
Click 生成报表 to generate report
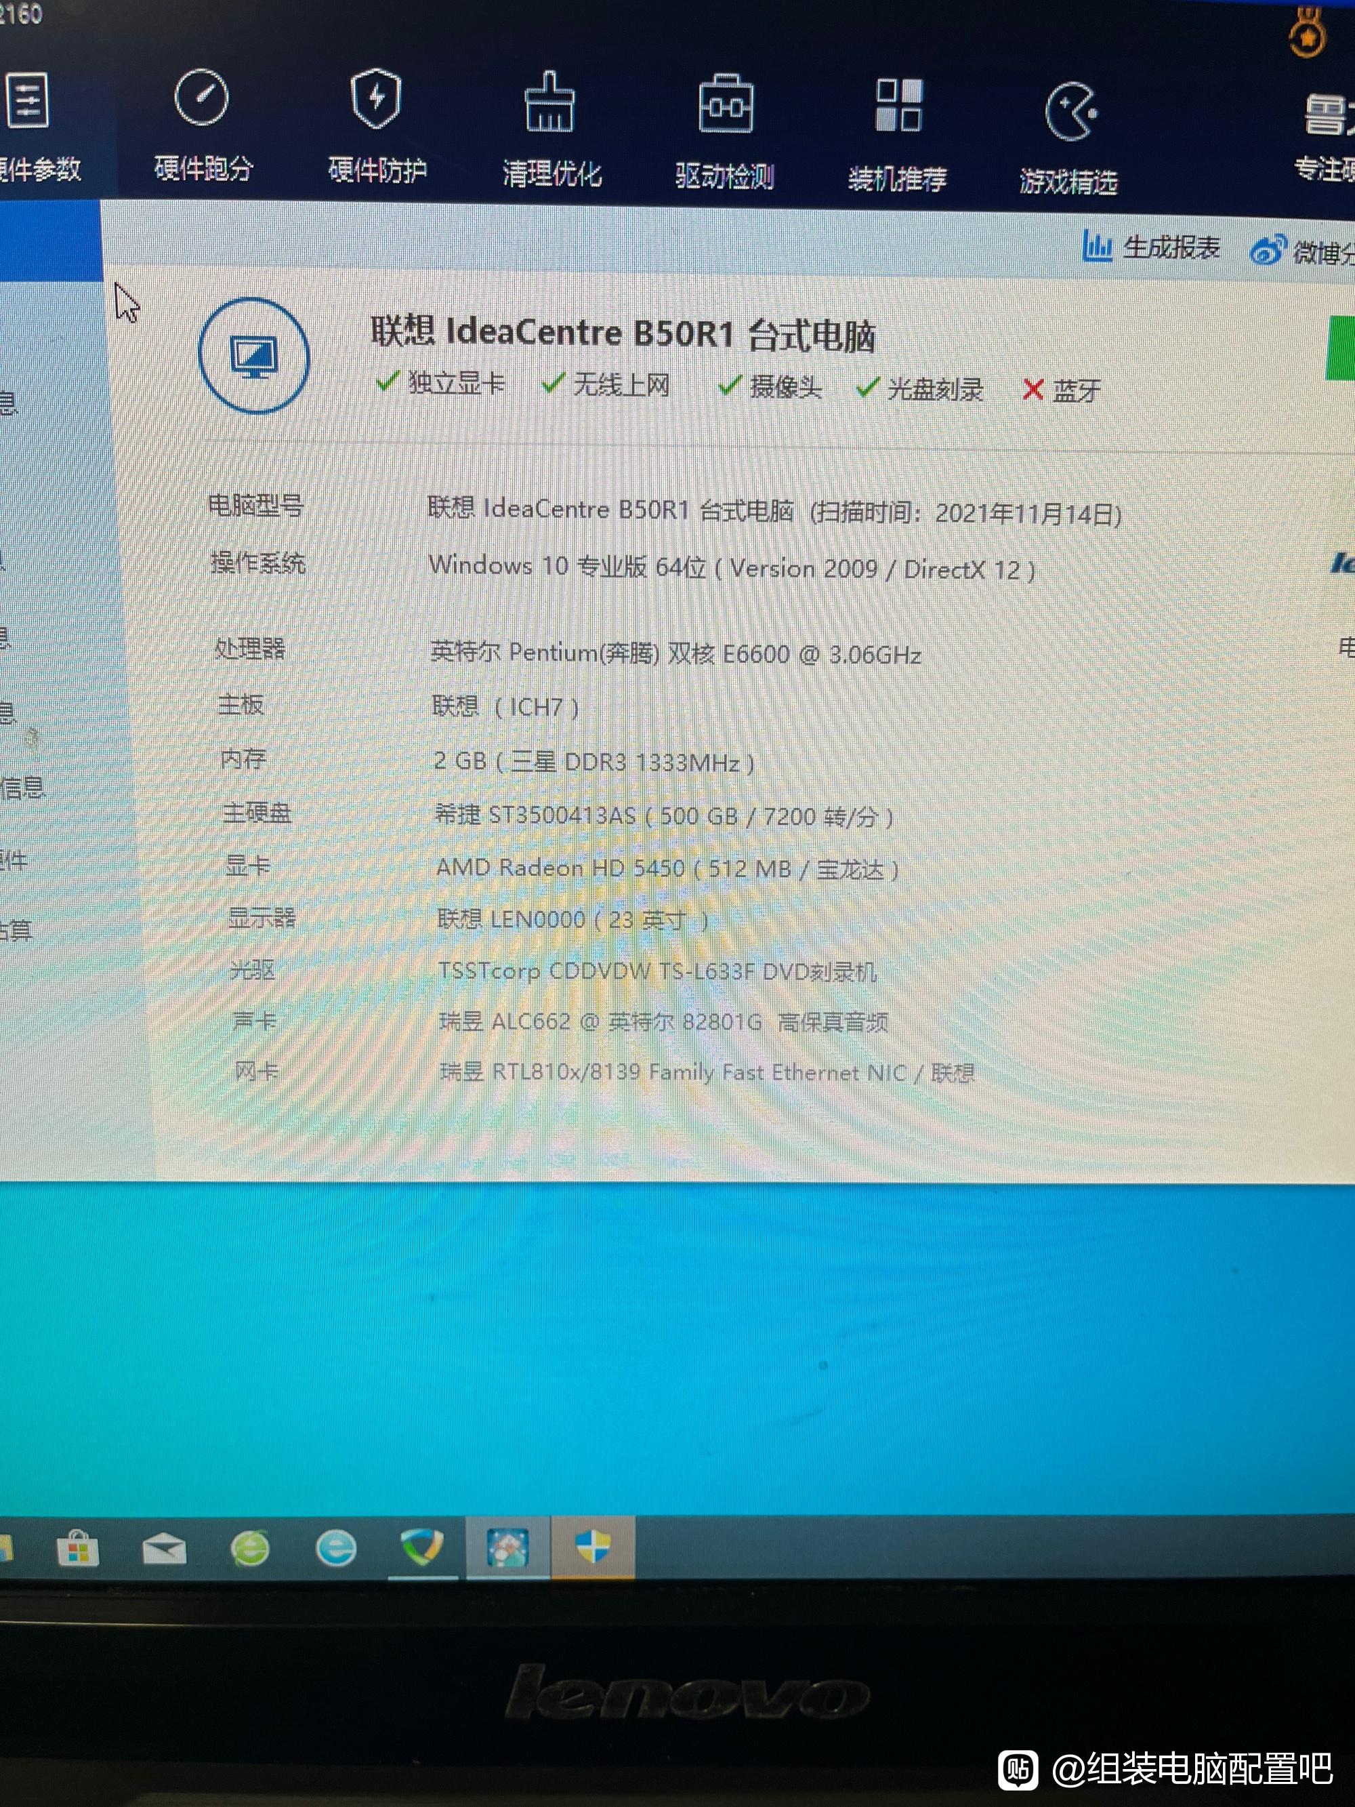[x=1171, y=247]
